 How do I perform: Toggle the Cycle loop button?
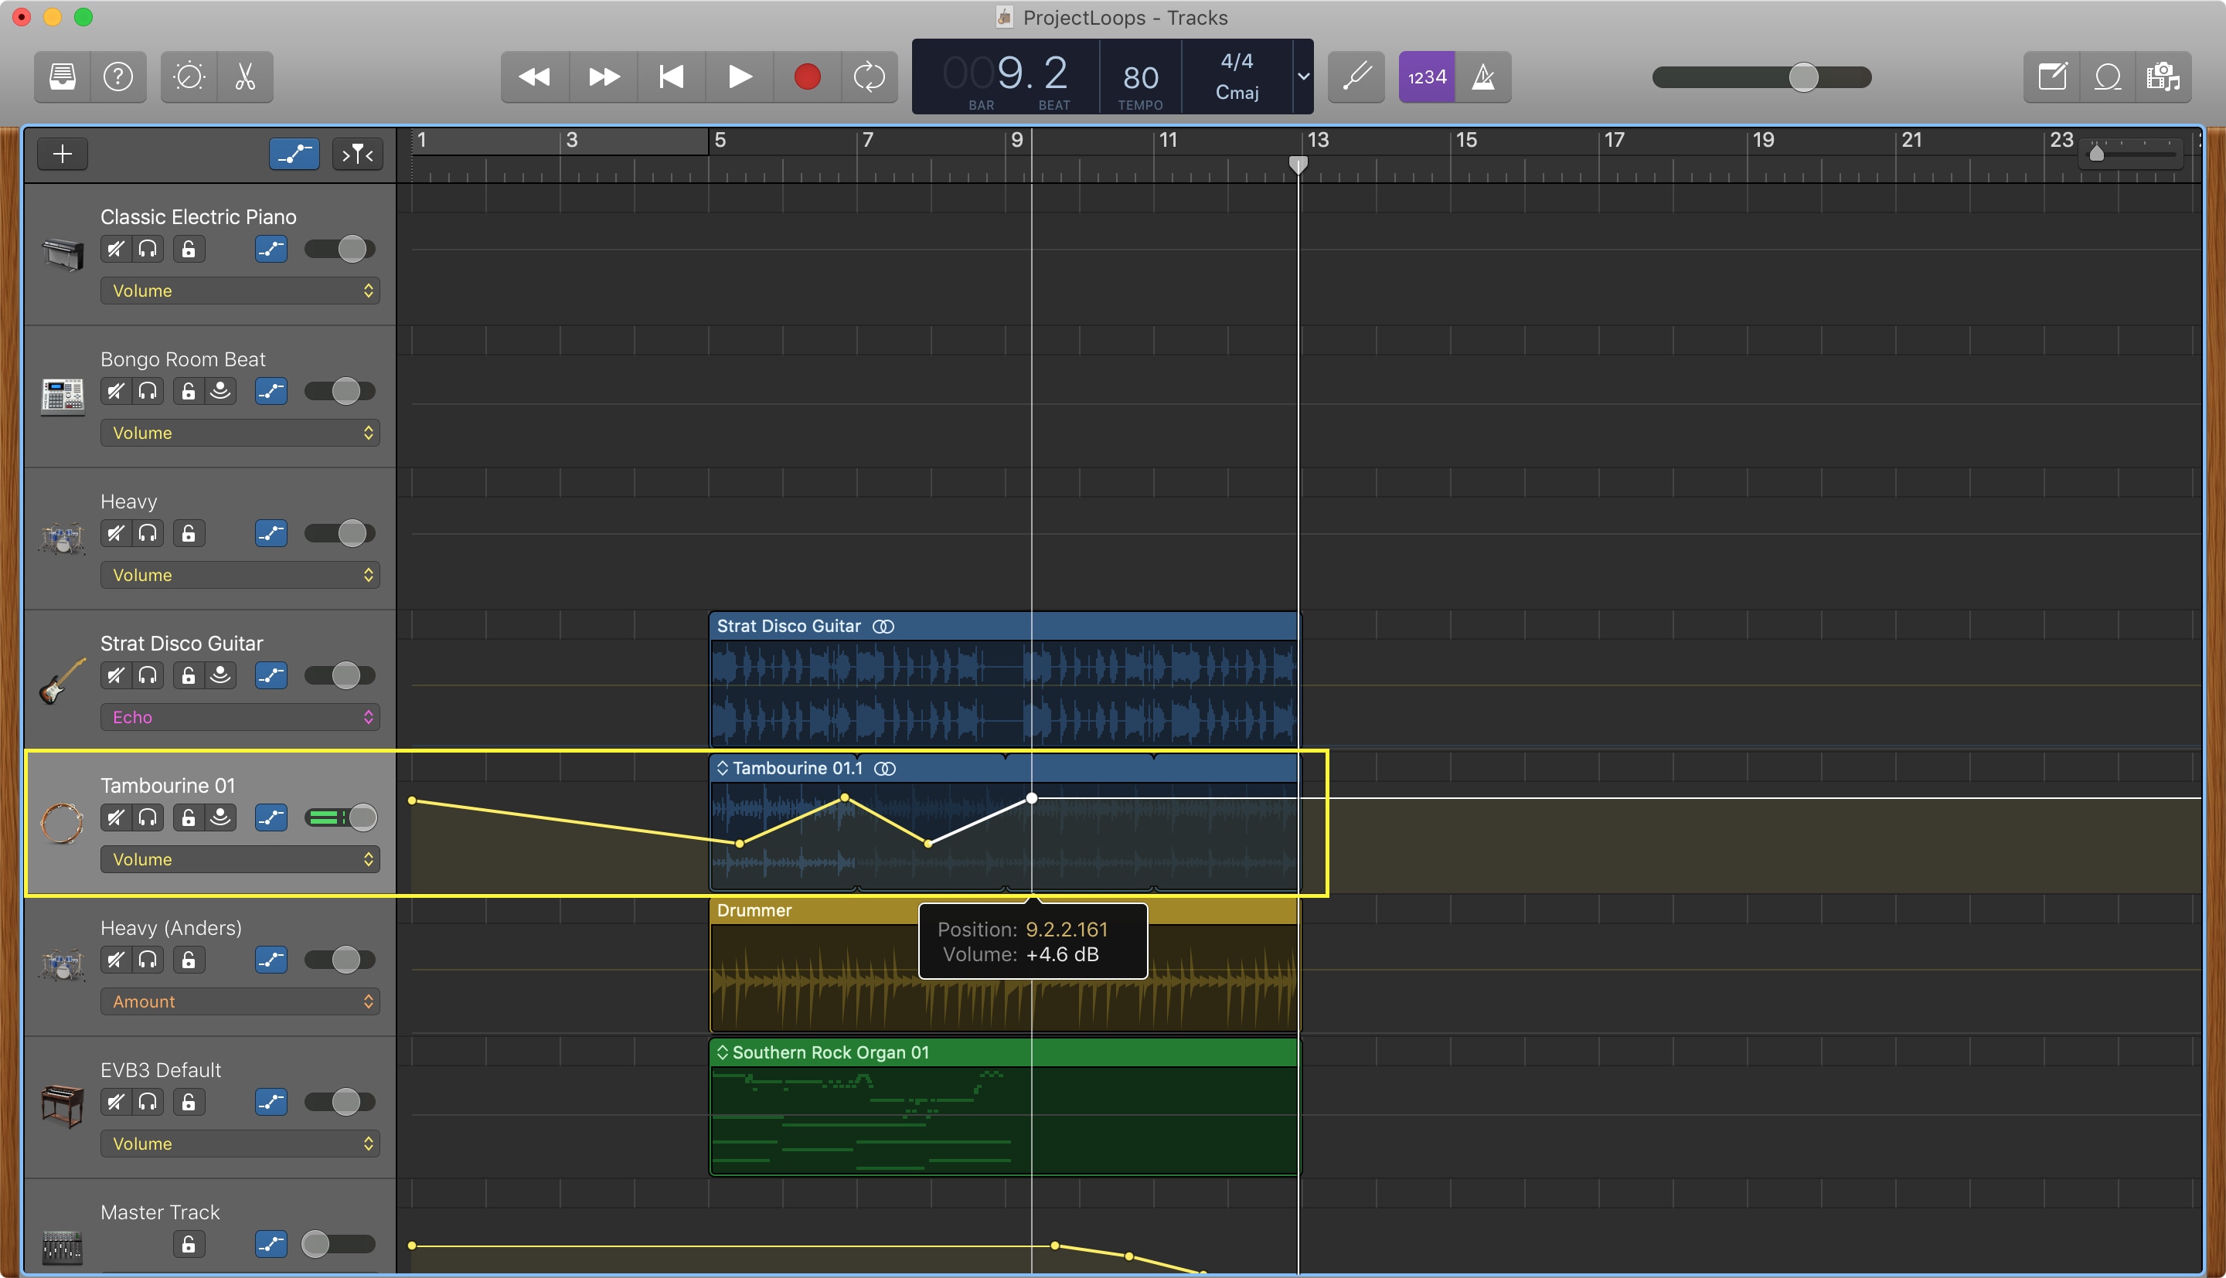869,77
